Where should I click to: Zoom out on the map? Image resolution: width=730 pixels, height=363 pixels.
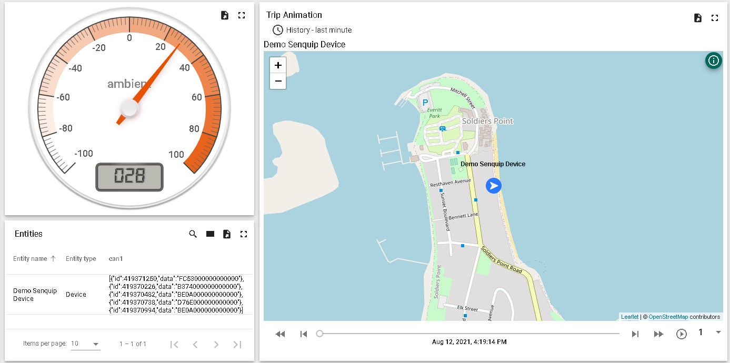[278, 82]
